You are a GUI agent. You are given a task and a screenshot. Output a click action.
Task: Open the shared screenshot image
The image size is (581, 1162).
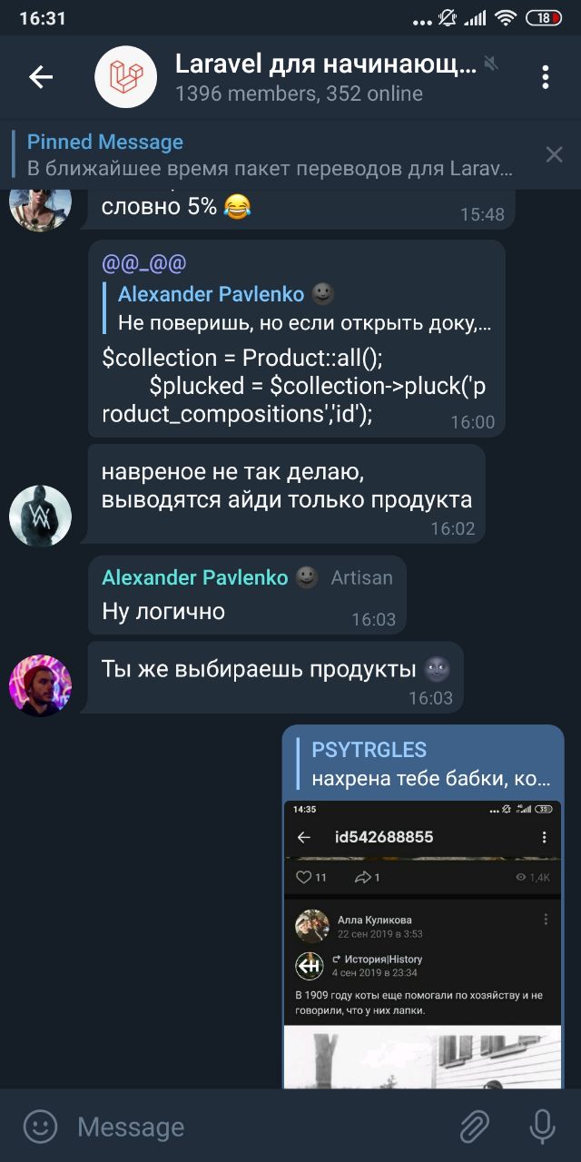click(423, 944)
